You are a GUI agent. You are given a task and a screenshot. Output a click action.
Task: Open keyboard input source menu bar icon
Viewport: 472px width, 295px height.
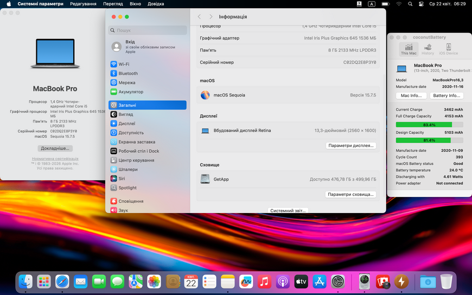tap(372, 4)
